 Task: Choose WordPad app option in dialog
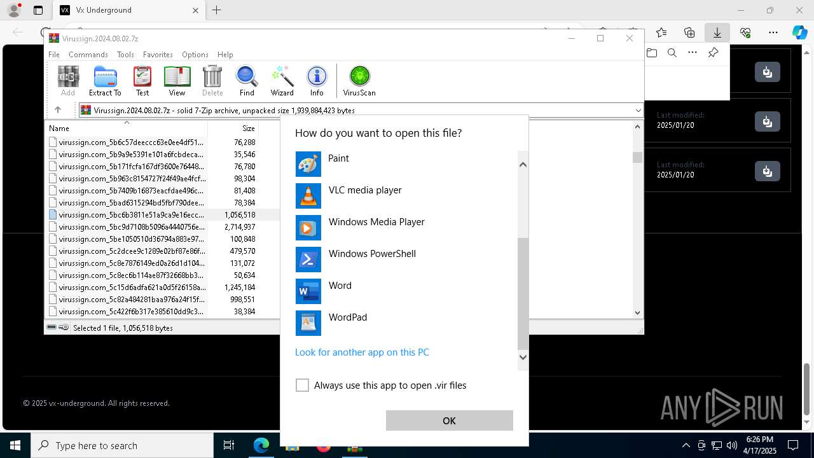pyautogui.click(x=407, y=323)
